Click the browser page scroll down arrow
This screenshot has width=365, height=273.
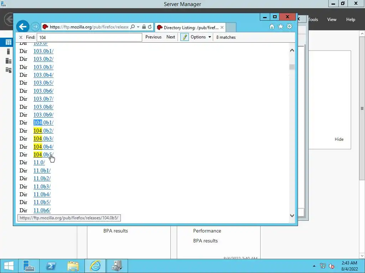[x=292, y=215]
